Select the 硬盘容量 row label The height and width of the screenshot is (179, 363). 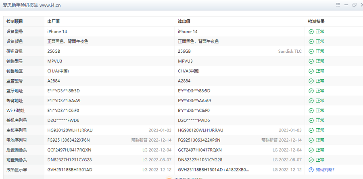coord(15,51)
